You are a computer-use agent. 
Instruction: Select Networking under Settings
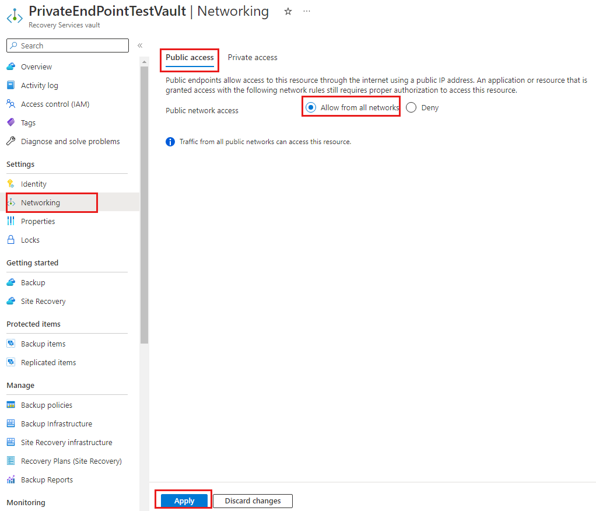point(40,202)
